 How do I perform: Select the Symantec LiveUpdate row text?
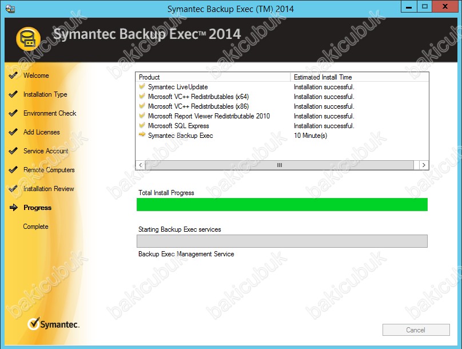(178, 87)
